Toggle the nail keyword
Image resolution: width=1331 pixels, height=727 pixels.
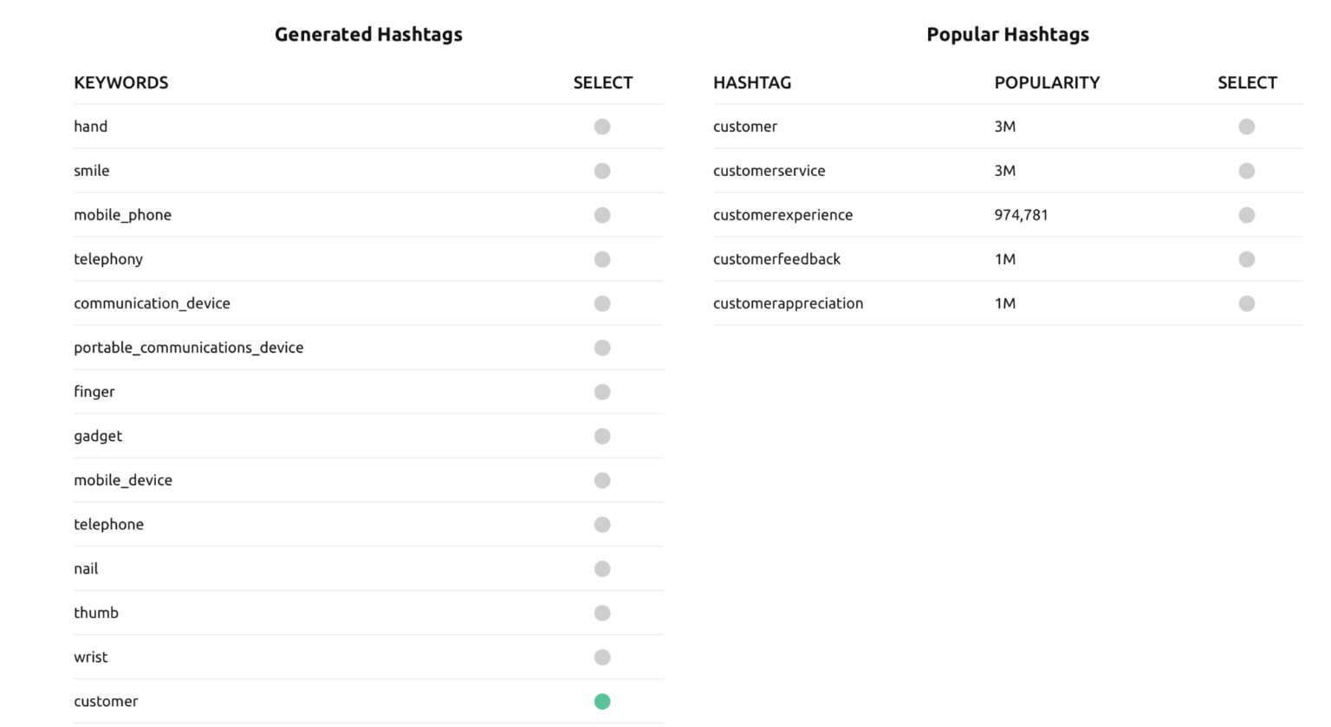(602, 568)
